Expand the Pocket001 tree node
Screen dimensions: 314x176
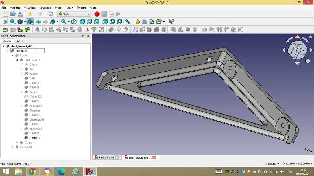22,106
